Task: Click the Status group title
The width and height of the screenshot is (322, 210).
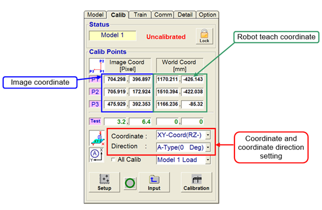Action: (99, 25)
